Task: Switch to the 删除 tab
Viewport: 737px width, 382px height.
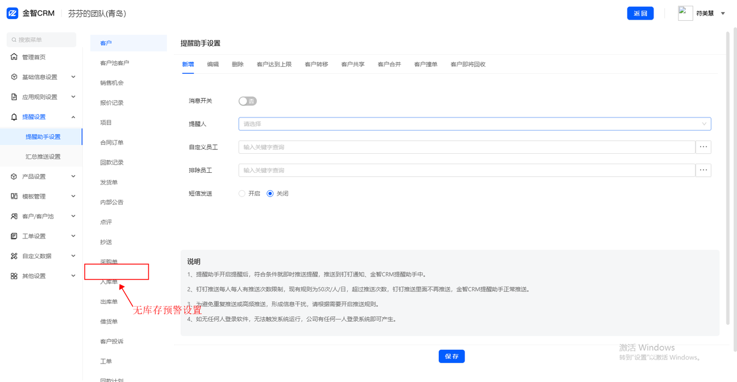Action: (238, 64)
